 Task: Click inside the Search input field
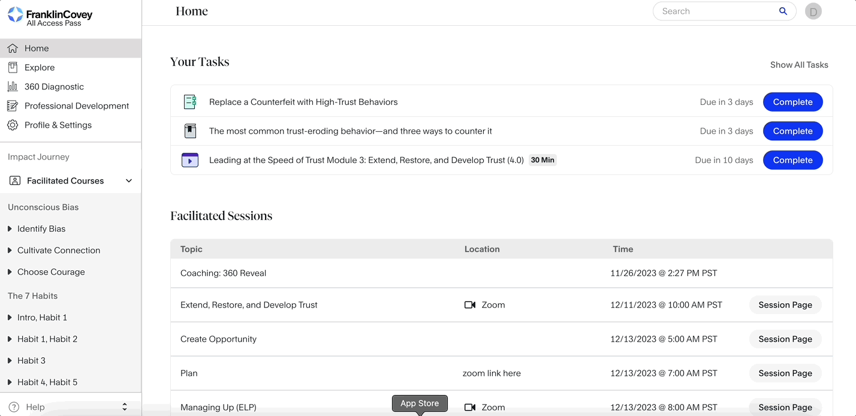[x=707, y=11]
